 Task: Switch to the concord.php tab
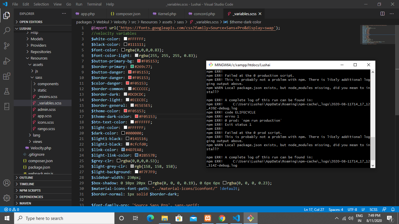tap(204, 14)
